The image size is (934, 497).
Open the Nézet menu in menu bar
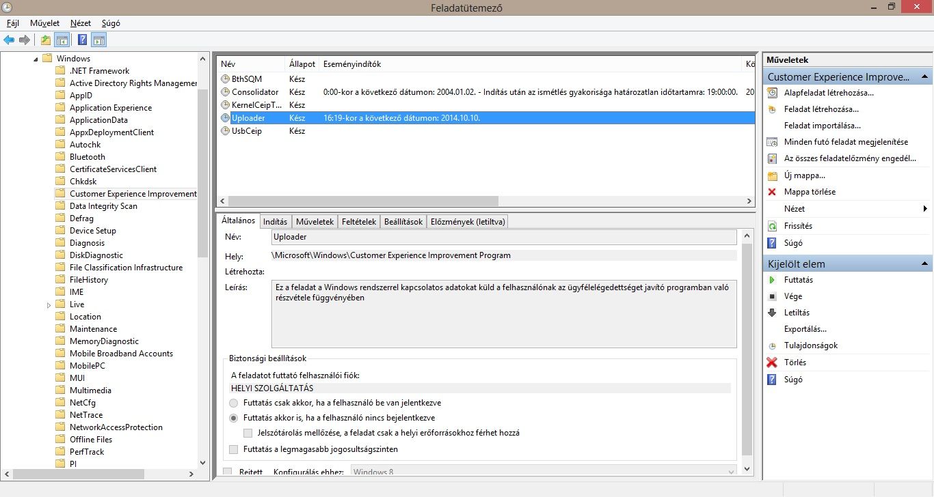point(81,23)
